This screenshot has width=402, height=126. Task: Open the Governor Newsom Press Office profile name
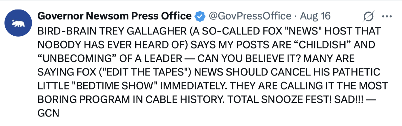coord(115,16)
